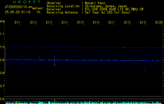164x104 pixels.
Task: Select the date and time 25.05.20 01:10
Action: [x=18, y=12]
